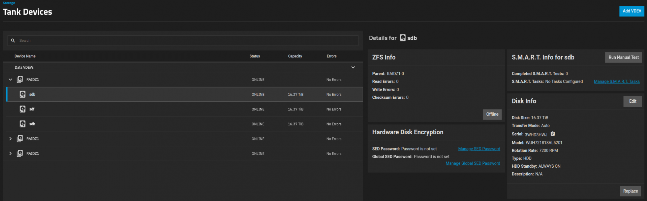Open Manage SED Password link

pos(479,149)
